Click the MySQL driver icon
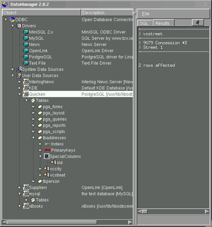Image resolution: width=212 pixels, height=227 pixels. coord(26,38)
